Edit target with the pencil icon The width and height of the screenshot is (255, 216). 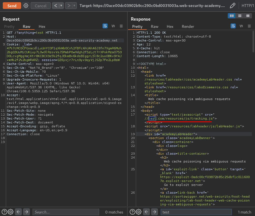click(x=232, y=6)
